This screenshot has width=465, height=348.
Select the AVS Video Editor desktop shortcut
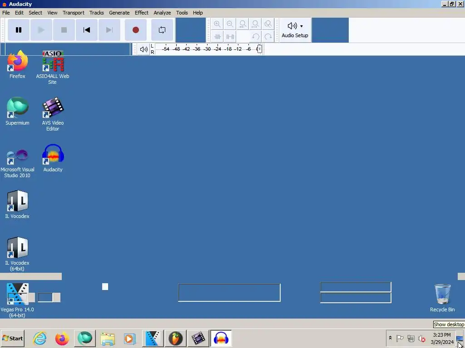click(53, 114)
